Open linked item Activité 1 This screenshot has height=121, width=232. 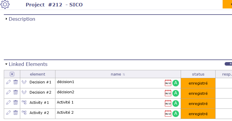pos(65,102)
